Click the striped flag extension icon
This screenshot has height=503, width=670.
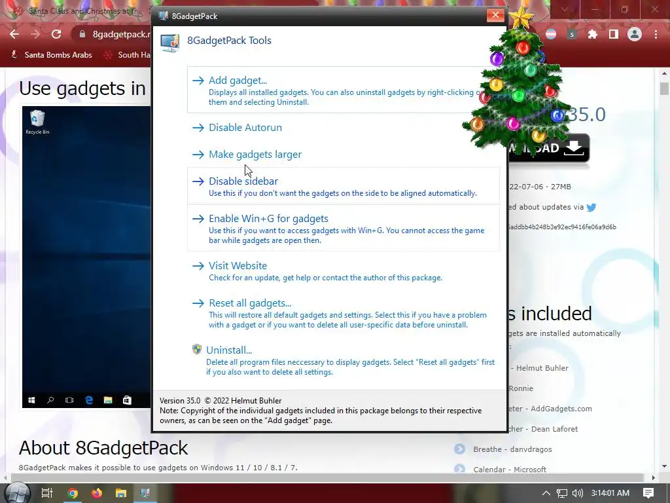[x=551, y=34]
